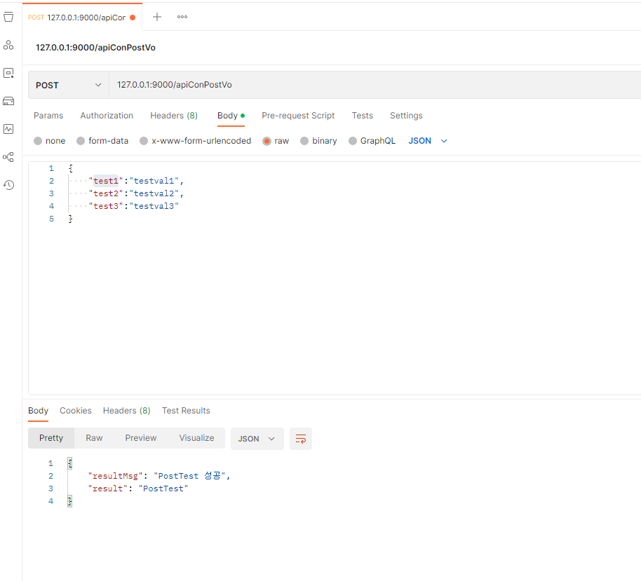Switch to the Params tab

coord(48,116)
